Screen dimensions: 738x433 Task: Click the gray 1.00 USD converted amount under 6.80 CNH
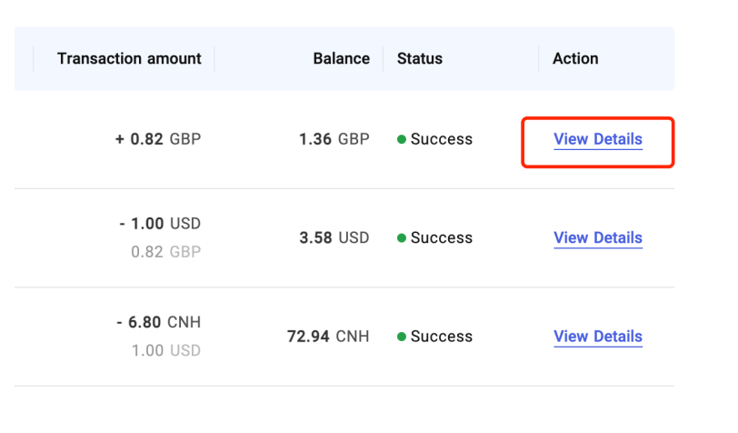click(x=166, y=350)
